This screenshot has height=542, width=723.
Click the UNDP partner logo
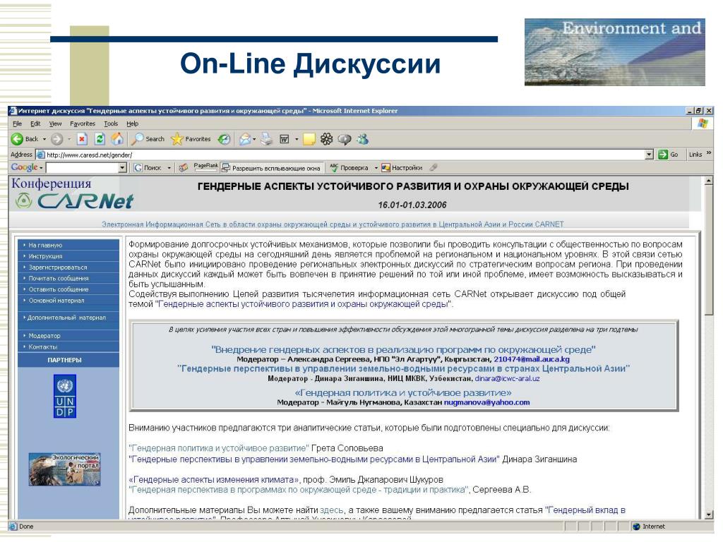click(x=65, y=397)
